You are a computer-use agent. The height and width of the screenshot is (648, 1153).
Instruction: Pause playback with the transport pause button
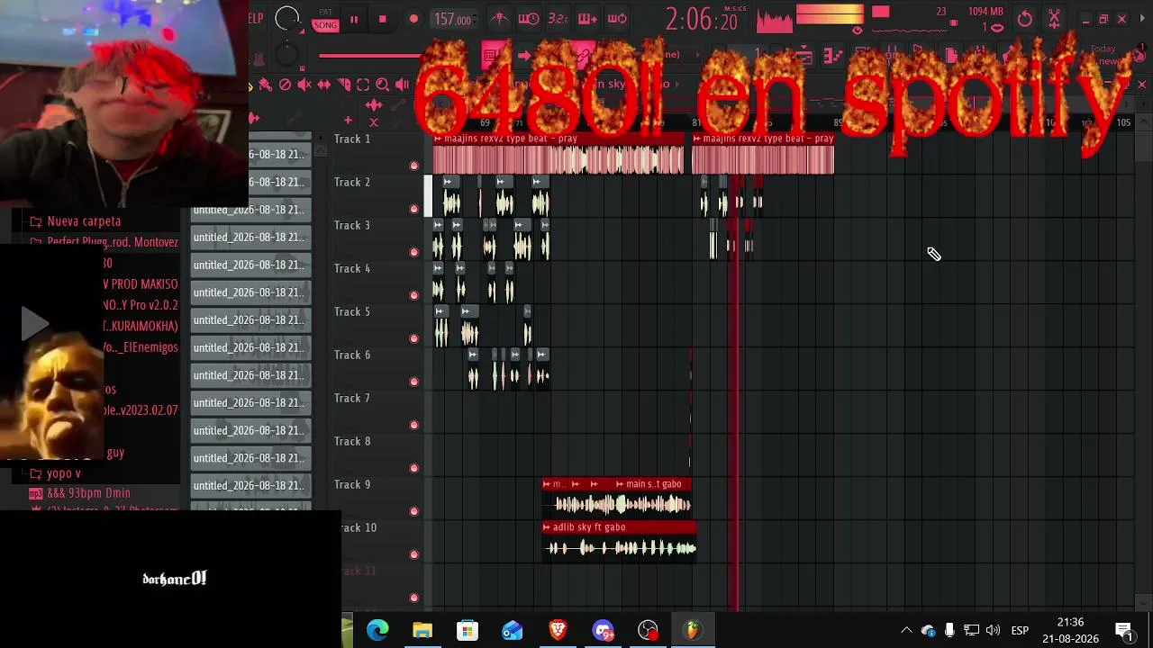(x=354, y=19)
